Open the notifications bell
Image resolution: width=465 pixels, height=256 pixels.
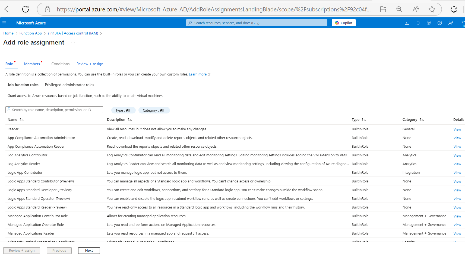click(418, 23)
